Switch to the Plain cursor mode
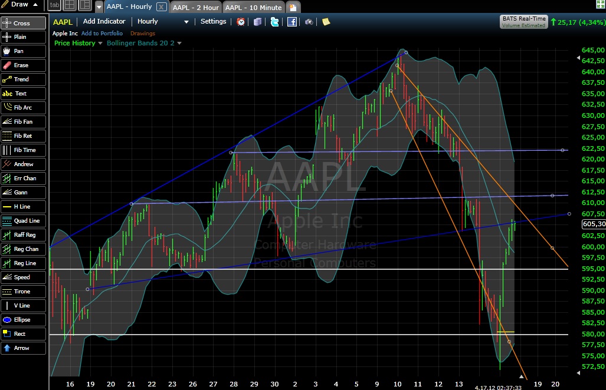606x390 pixels. [x=24, y=37]
